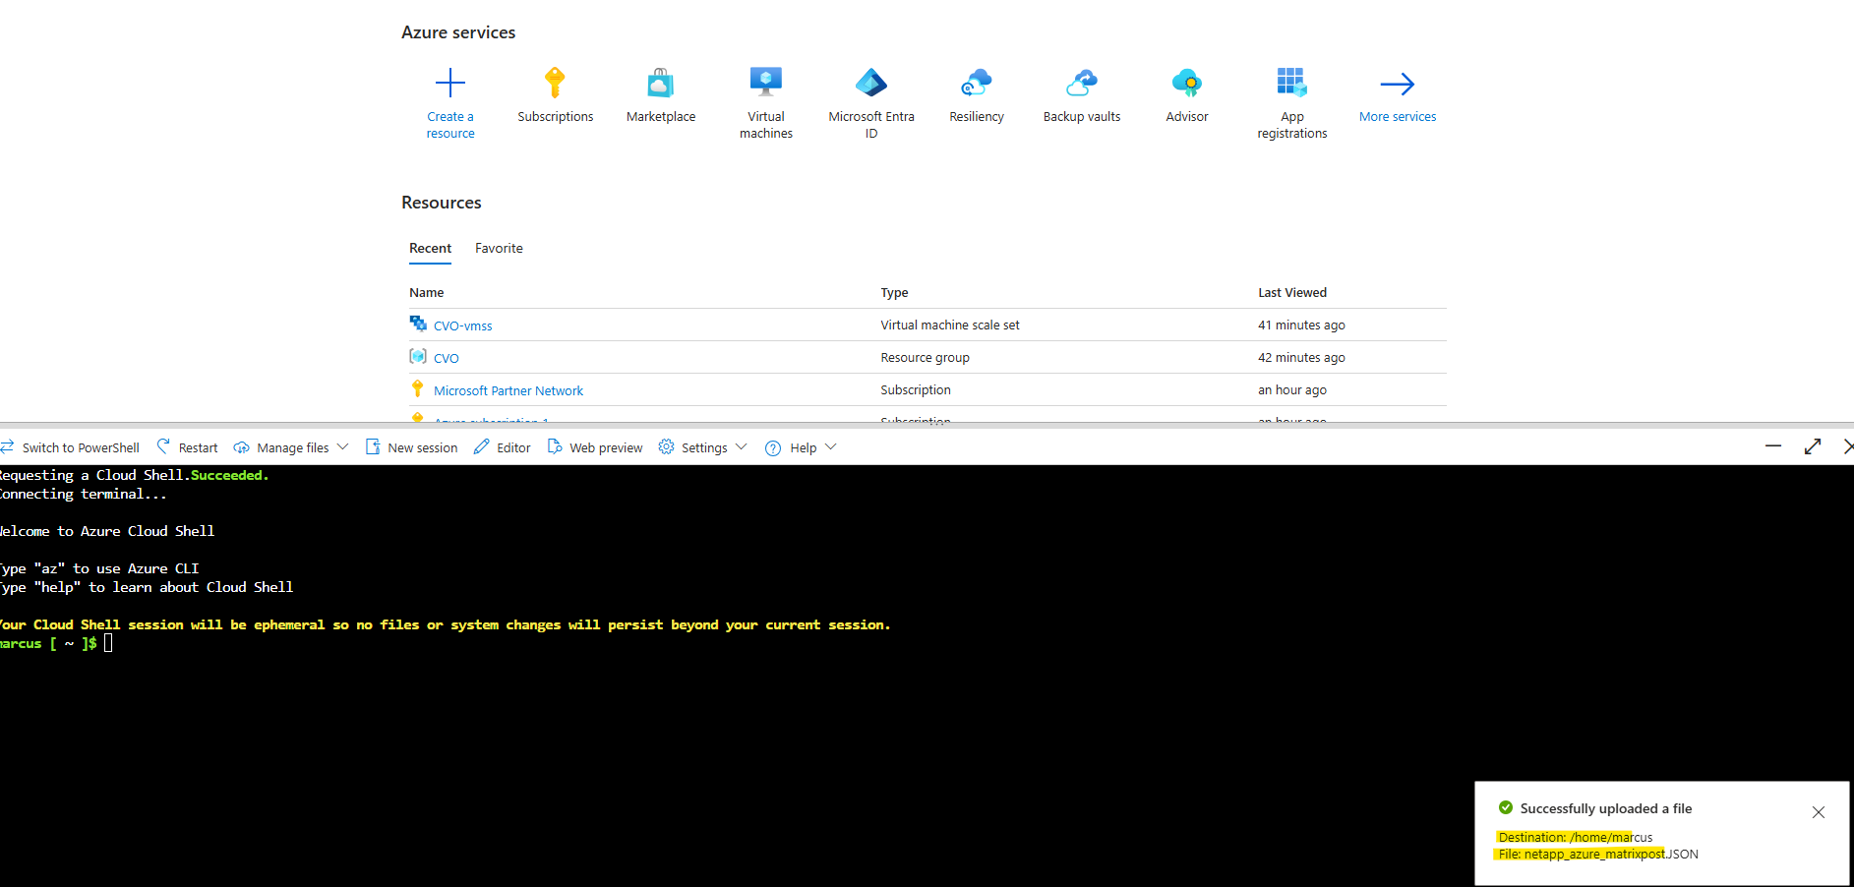Open the CVO resource group link

[x=447, y=358]
